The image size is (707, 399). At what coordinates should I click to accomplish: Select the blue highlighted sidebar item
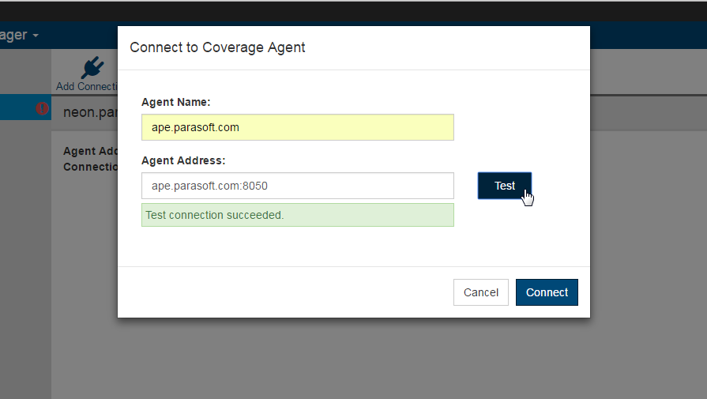coord(26,107)
